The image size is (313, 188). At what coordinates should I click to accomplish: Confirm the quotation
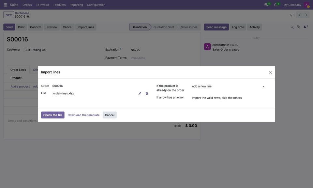(x=36, y=27)
